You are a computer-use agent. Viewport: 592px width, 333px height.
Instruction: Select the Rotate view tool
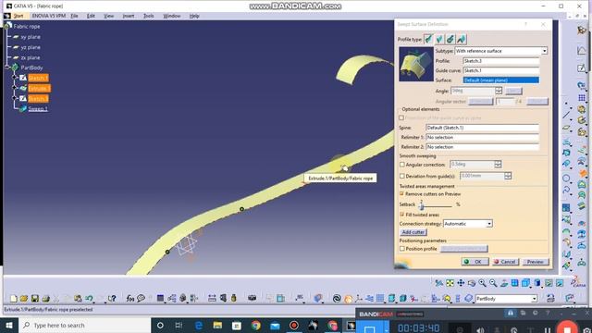(472, 283)
